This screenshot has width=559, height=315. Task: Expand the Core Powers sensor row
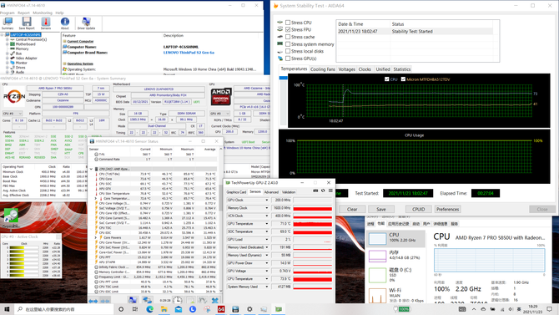point(96,237)
